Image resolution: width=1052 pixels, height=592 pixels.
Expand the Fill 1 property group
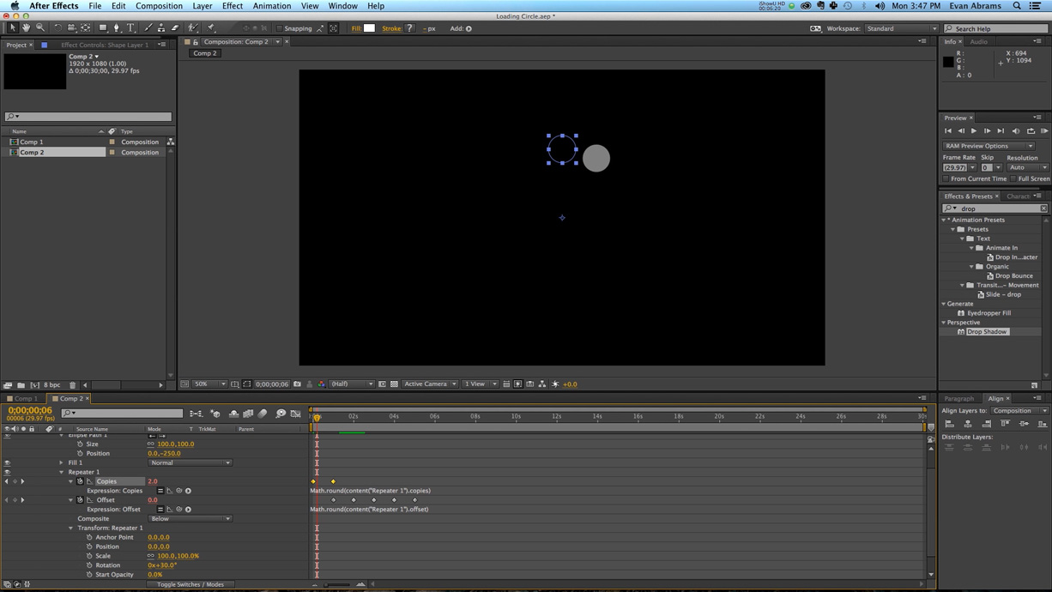coord(61,462)
